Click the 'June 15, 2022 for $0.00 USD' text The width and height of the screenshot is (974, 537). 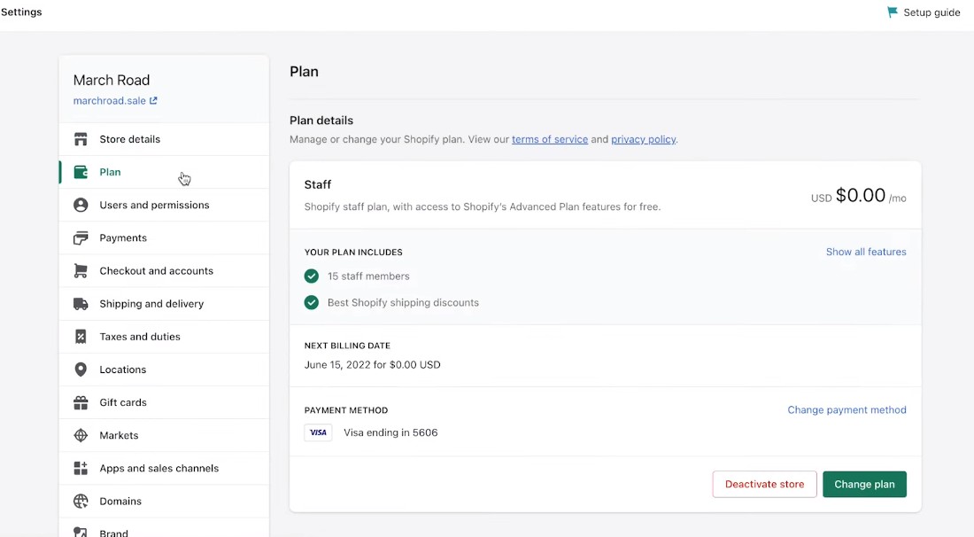[x=372, y=365]
